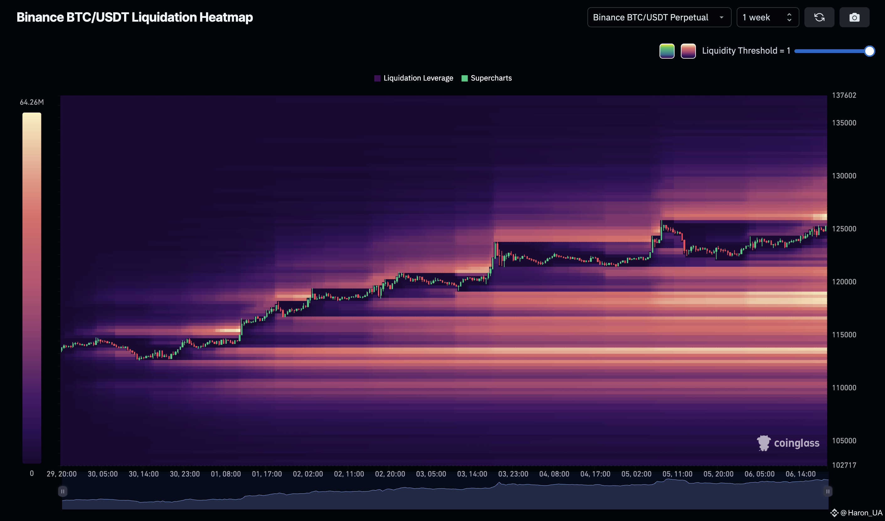Image resolution: width=885 pixels, height=521 pixels.
Task: Click the 105000 price axis label
Action: click(x=844, y=441)
